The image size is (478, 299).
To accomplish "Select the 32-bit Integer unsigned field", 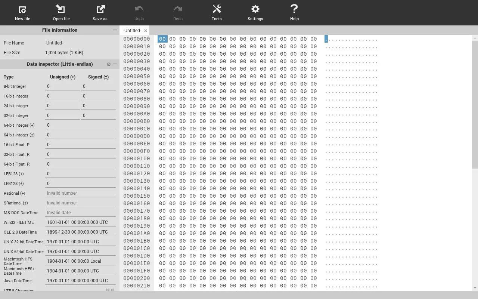I will point(62,115).
